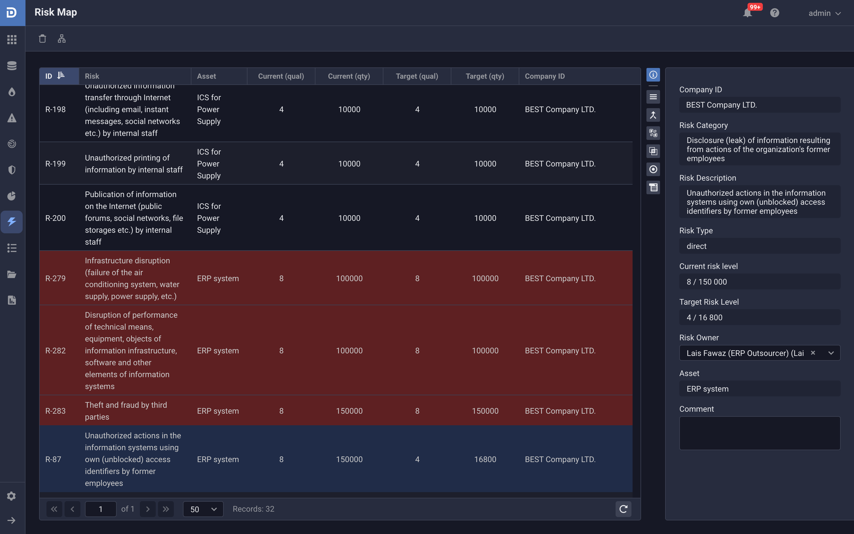
Task: Clear the Risk Owner selection with X
Action: click(813, 353)
